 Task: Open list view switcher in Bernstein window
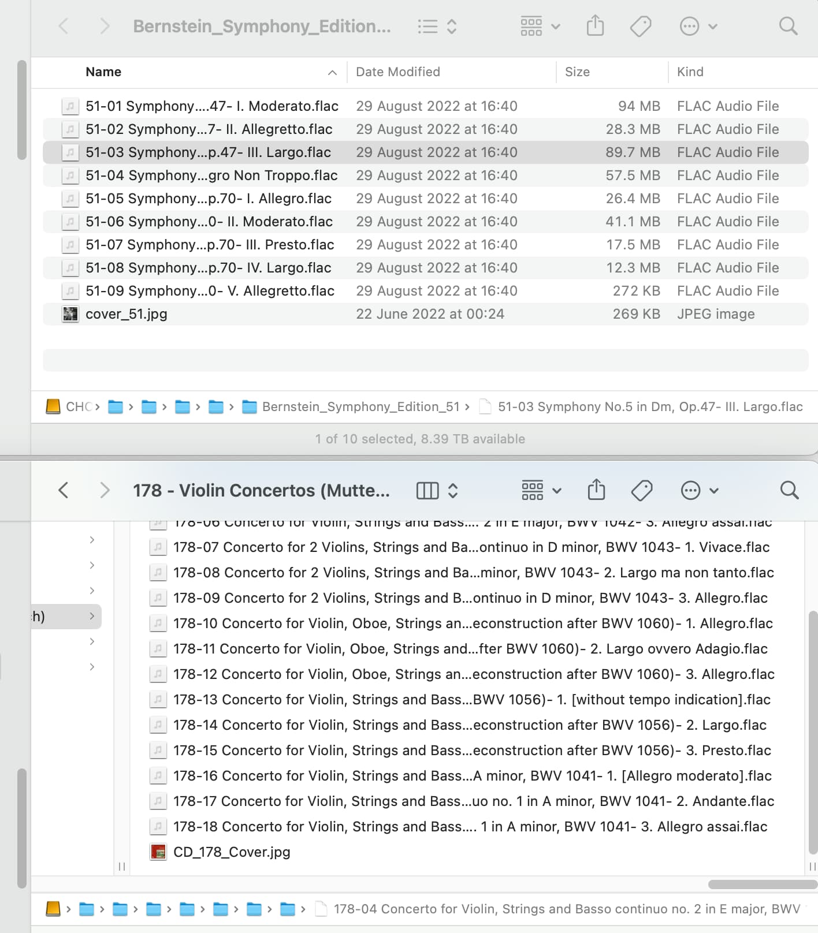[437, 26]
